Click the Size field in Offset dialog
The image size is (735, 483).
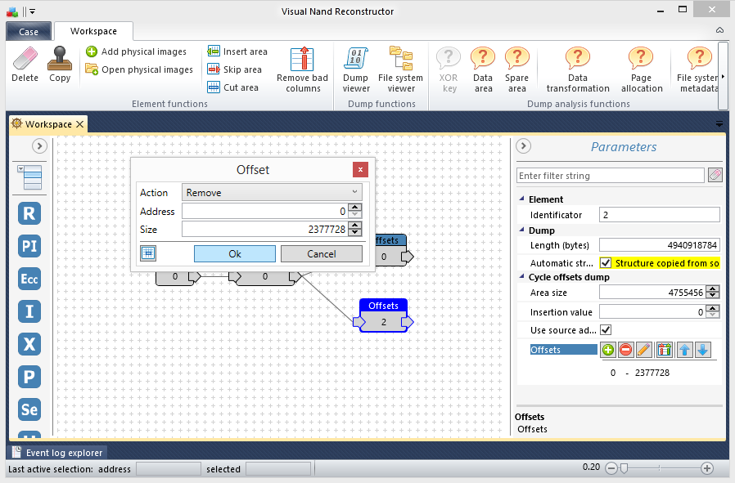click(x=265, y=229)
